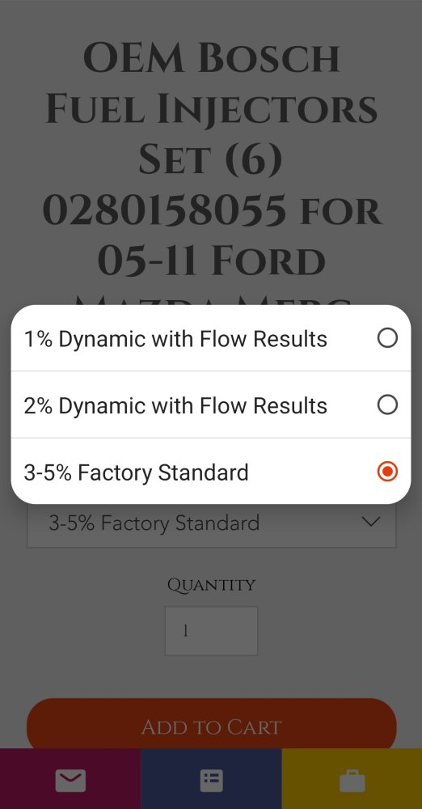The image size is (422, 809).
Task: Click the dropdown chevron arrow
Action: (371, 522)
